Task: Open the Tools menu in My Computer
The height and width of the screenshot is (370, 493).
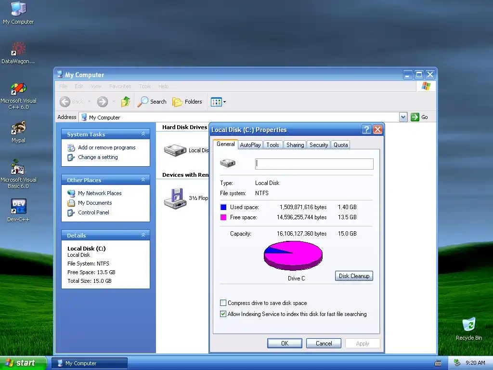Action: [145, 86]
